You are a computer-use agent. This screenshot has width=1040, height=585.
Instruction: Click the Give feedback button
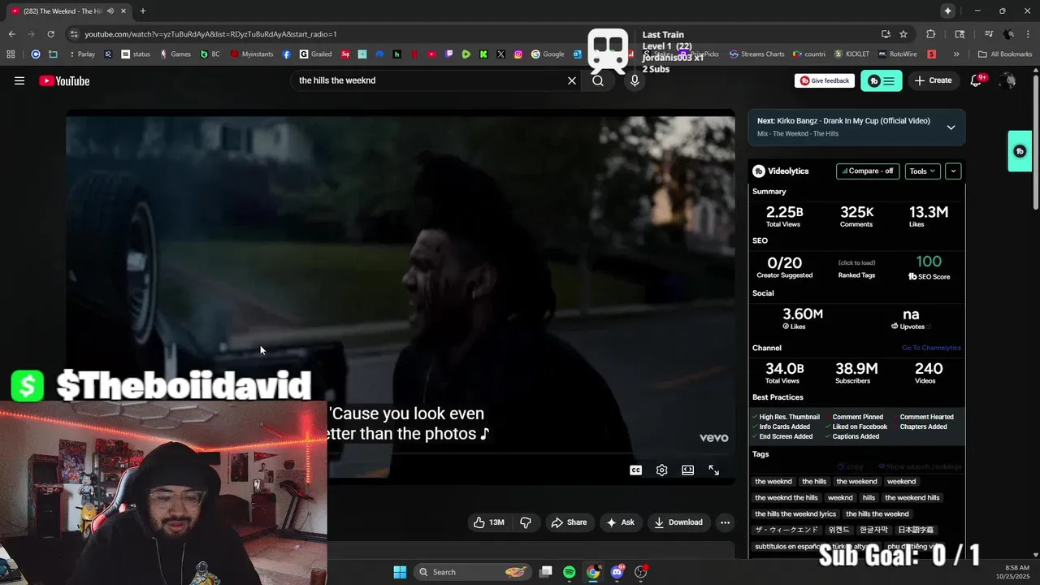[x=825, y=80]
